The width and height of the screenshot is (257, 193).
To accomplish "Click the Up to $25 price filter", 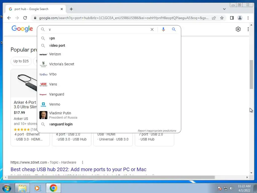I will tap(21, 61).
